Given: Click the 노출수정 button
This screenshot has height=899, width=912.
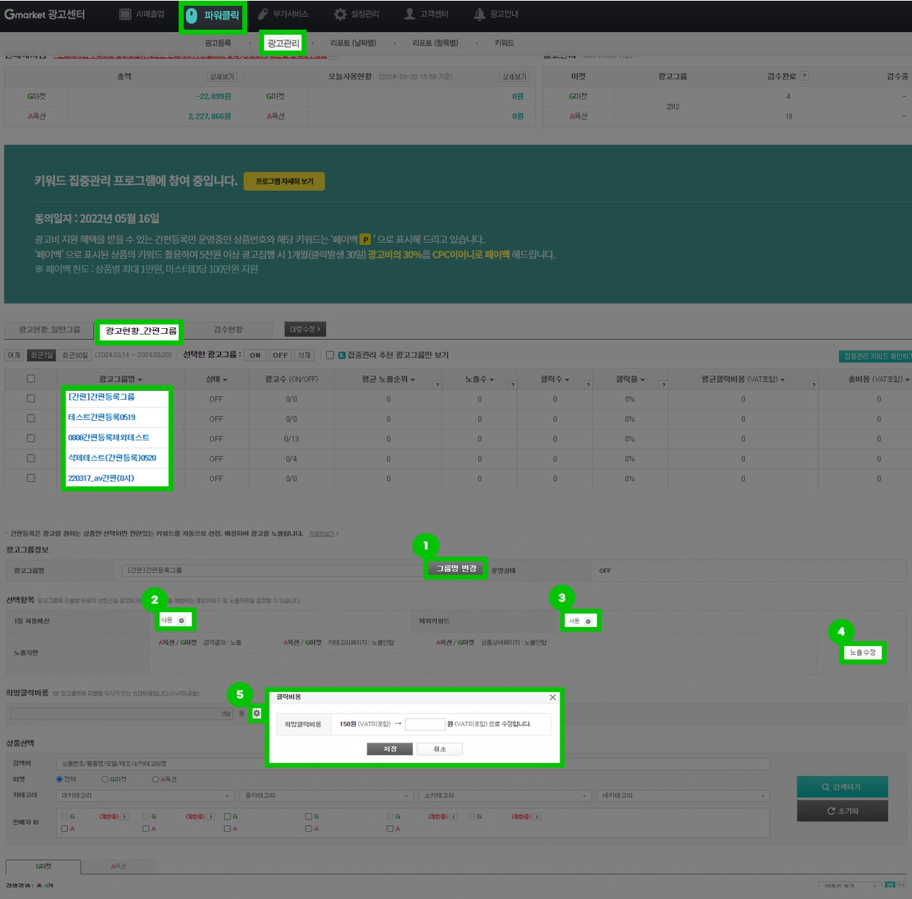Looking at the screenshot, I should coord(863,653).
